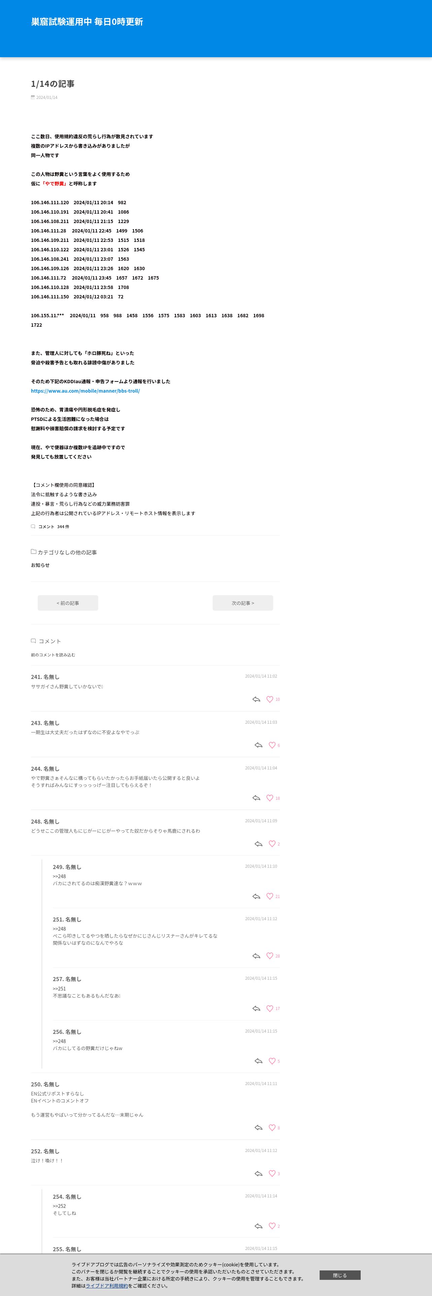
Task: Go to previous article with 前の記事 button
Action: (68, 603)
